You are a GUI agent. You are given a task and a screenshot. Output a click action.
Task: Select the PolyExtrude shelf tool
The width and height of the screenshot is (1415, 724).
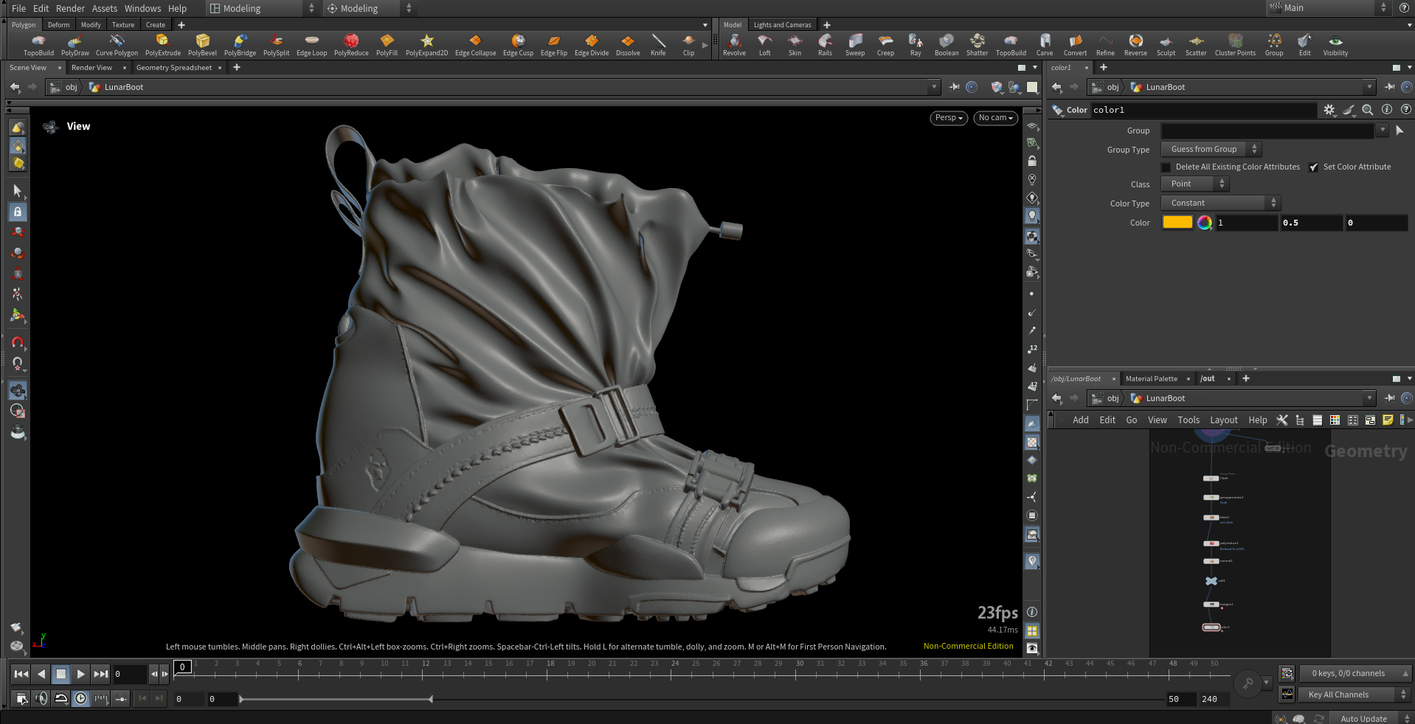pyautogui.click(x=162, y=44)
